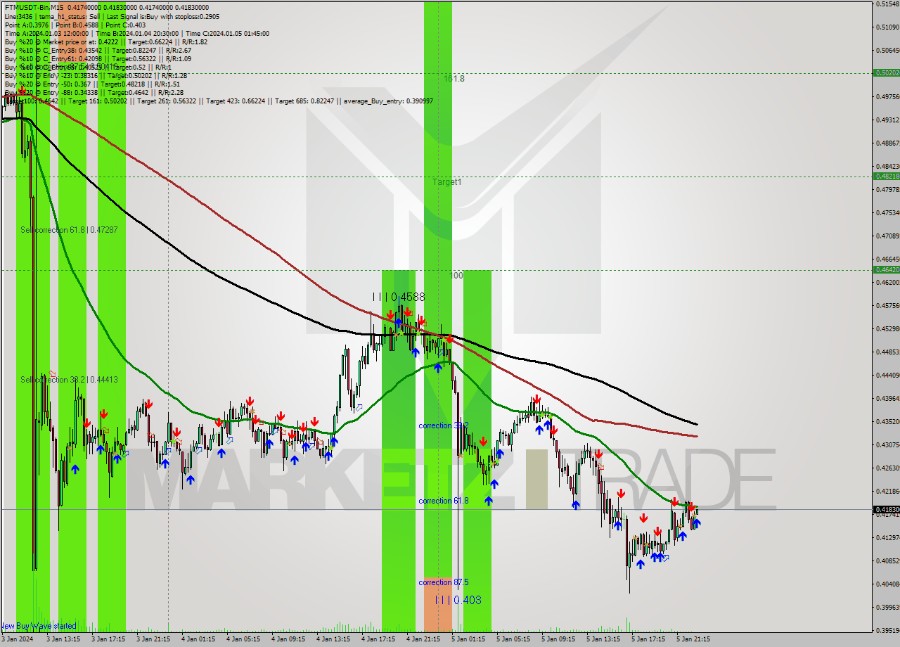900x647 pixels.
Task: Click the '4 Jan 09:15' time axis label
Action: (x=288, y=640)
